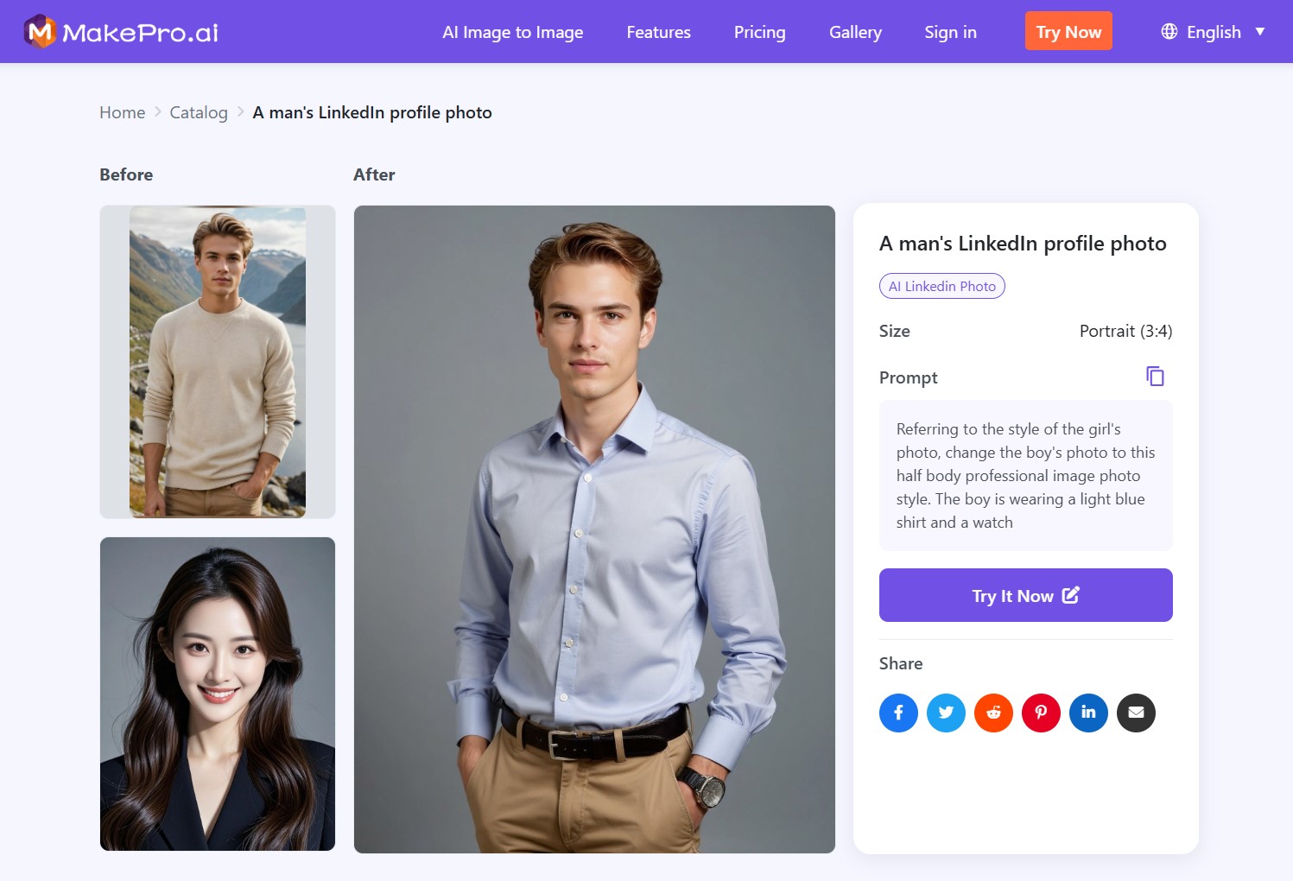Open the AI Image to Image menu
1293x881 pixels.
512,32
